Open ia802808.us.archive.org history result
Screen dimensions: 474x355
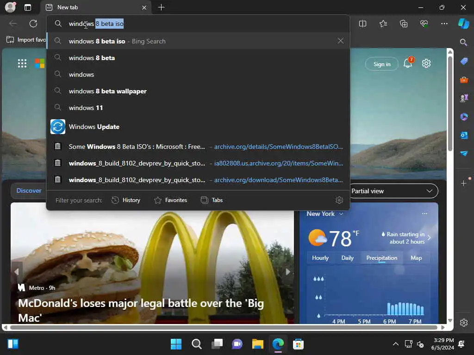click(198, 163)
